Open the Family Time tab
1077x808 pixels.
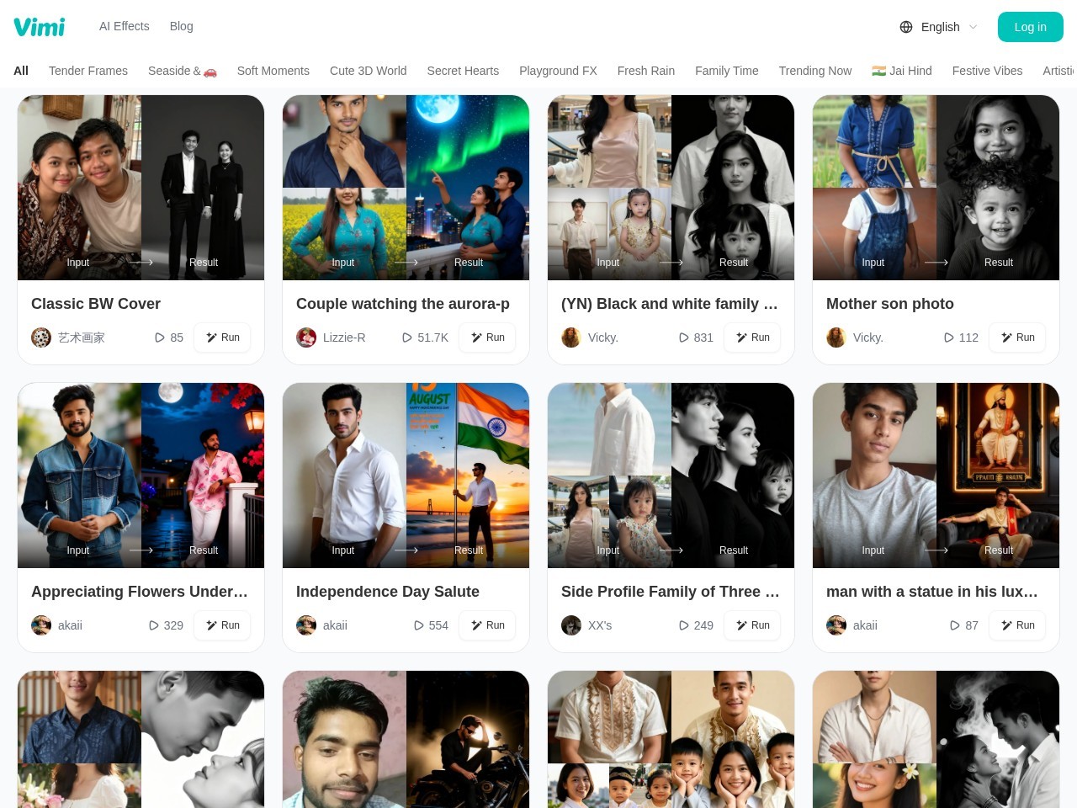point(727,71)
